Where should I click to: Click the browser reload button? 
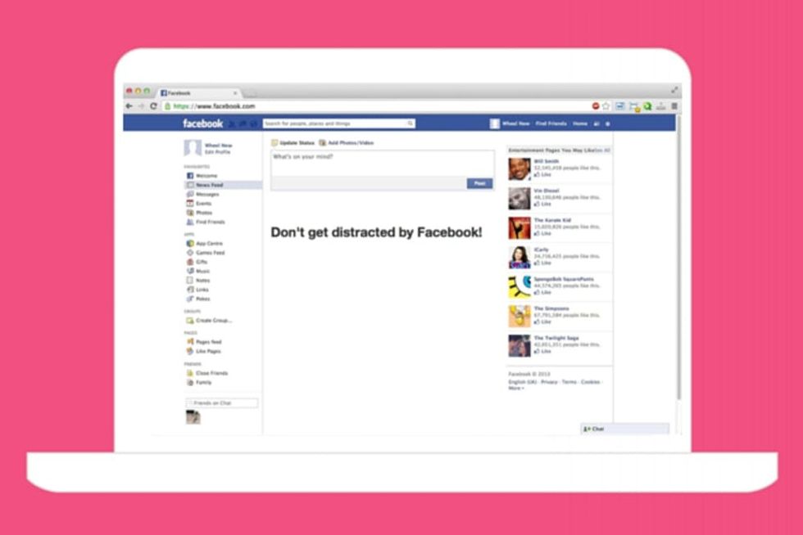pyautogui.click(x=153, y=106)
